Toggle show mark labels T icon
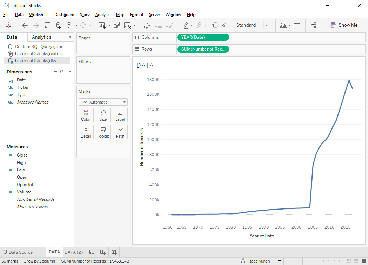Screen dimensions: 368x265 click(x=213, y=25)
